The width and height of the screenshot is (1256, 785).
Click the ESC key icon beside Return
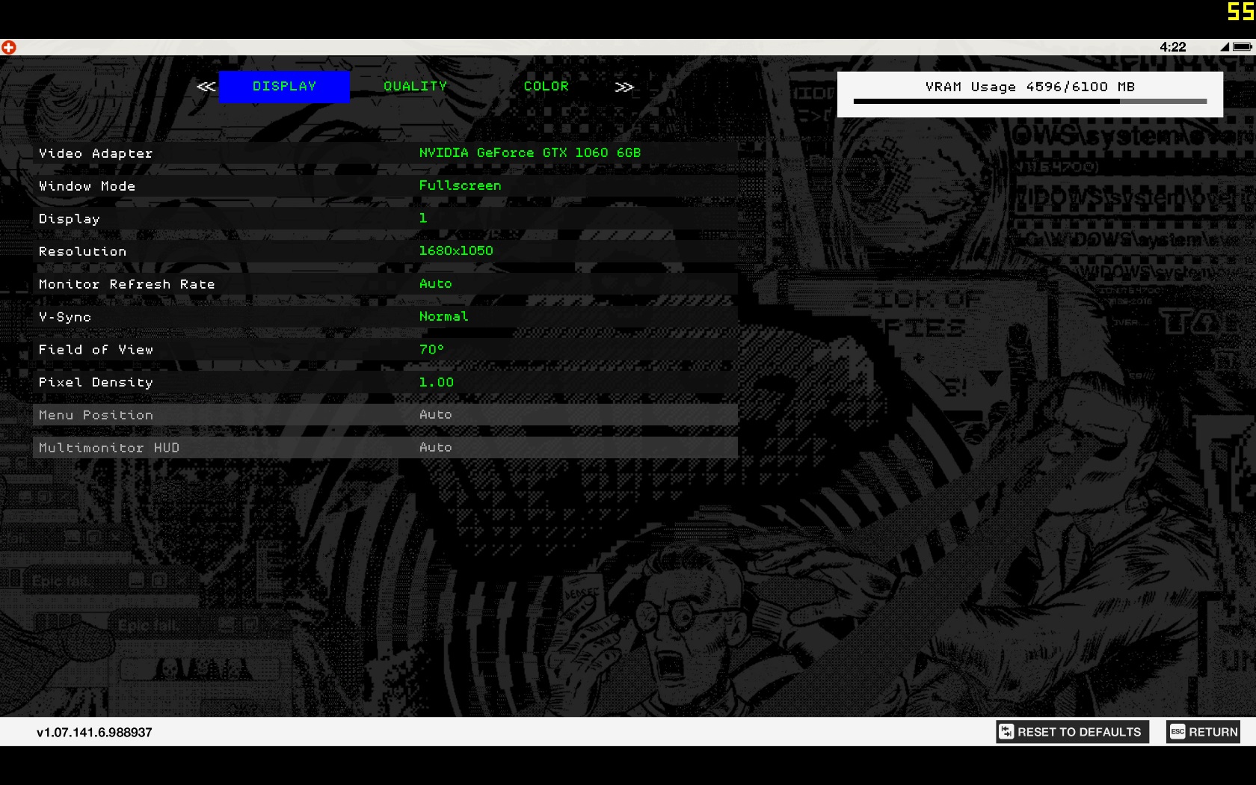pos(1177,732)
